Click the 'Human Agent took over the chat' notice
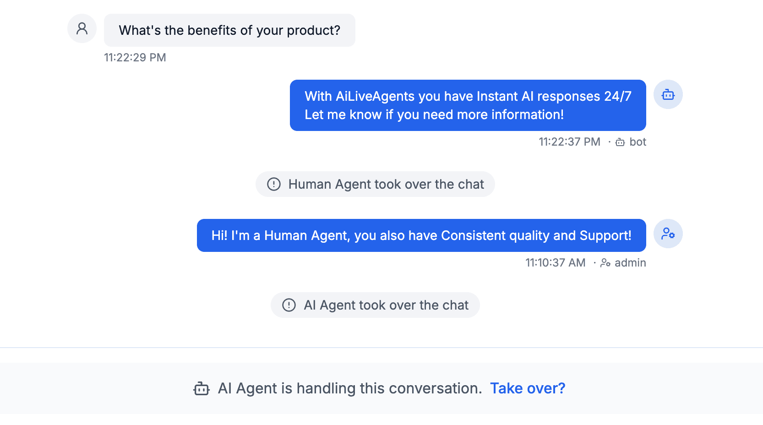 point(375,184)
